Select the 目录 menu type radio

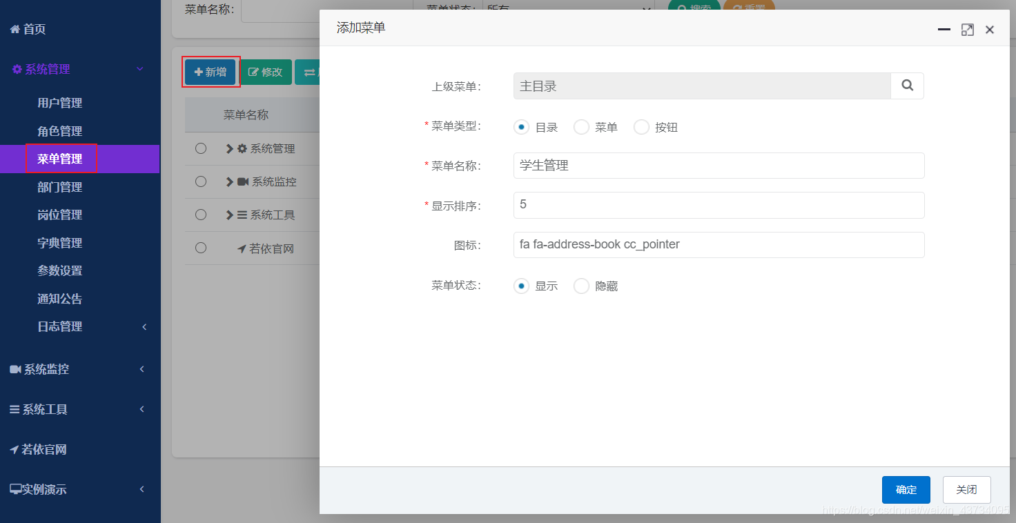point(521,127)
